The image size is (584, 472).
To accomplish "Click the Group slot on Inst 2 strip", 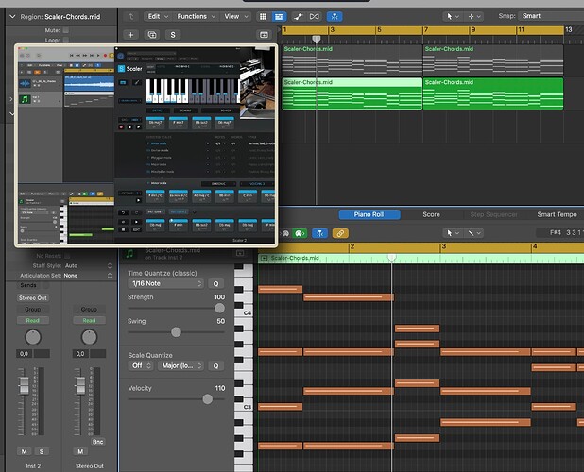I will click(x=33, y=309).
